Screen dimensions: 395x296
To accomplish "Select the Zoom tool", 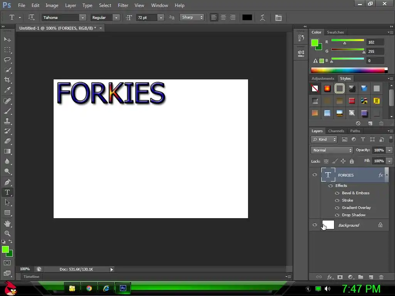I will point(7,233).
